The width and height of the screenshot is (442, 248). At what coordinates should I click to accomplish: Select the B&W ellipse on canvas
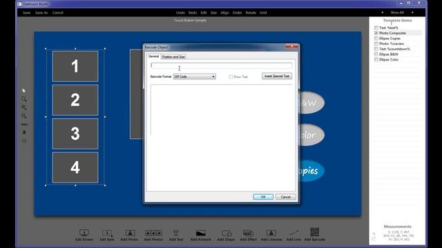click(311, 103)
